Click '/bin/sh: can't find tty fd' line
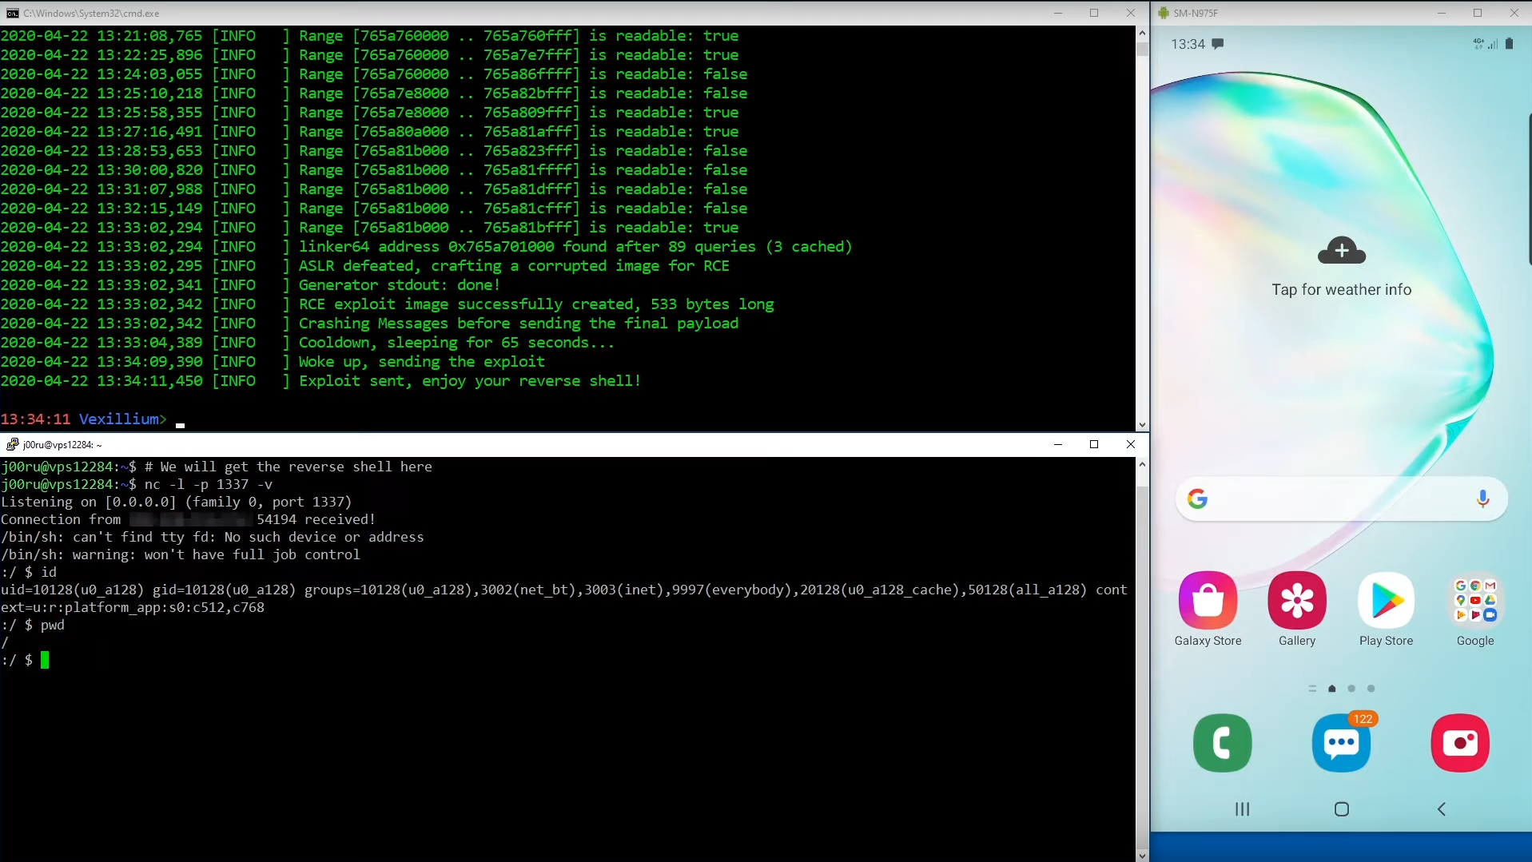The image size is (1532, 862). pos(213,537)
